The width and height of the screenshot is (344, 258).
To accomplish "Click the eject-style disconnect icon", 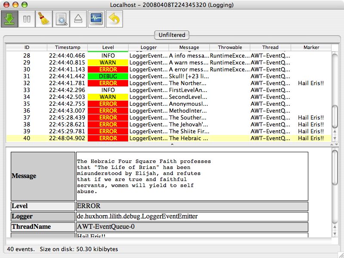I will (78, 18).
